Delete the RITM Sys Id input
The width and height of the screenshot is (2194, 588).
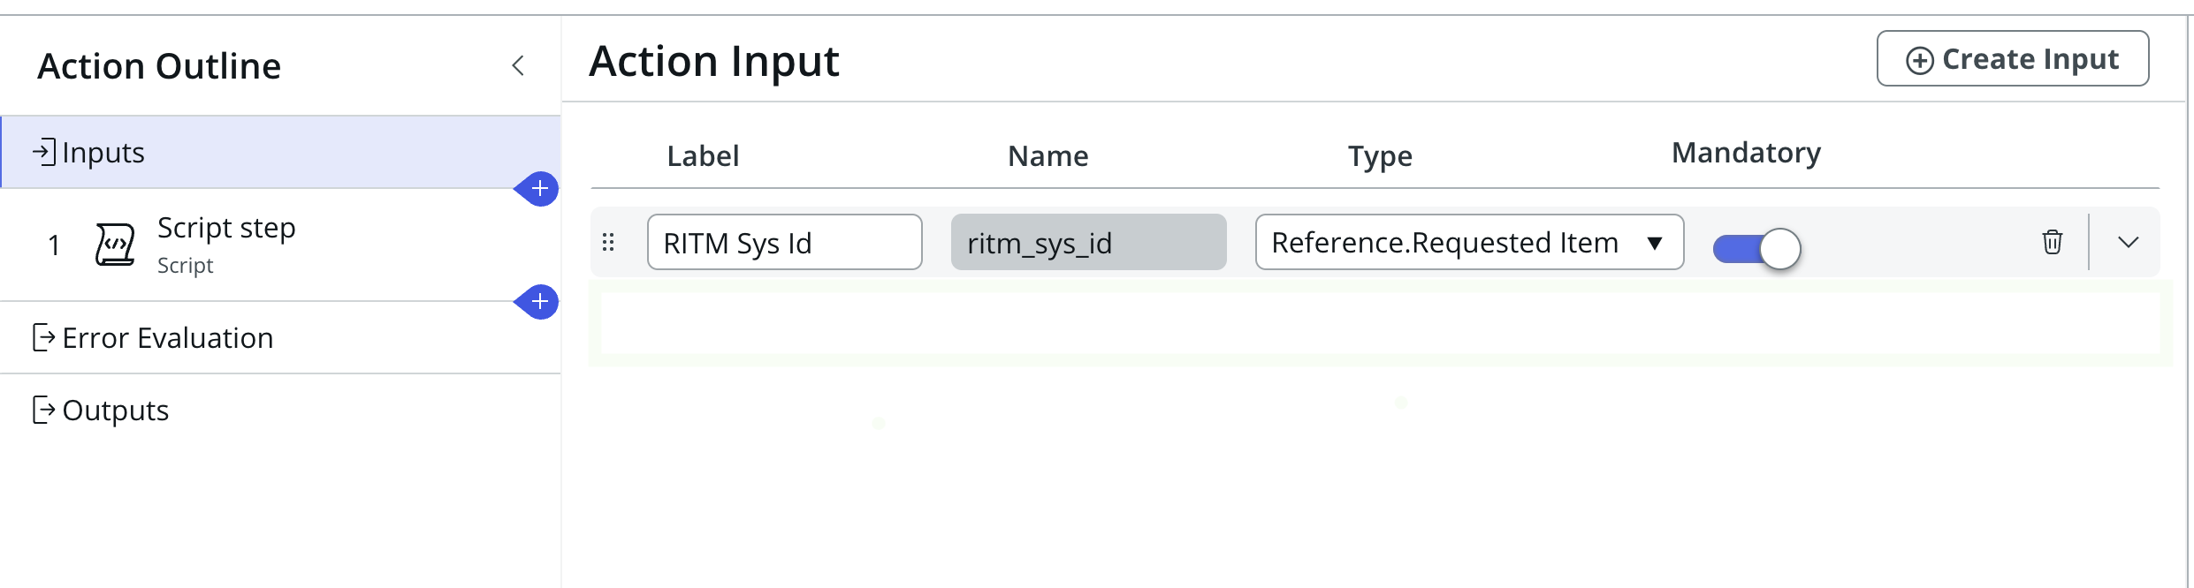click(2052, 242)
